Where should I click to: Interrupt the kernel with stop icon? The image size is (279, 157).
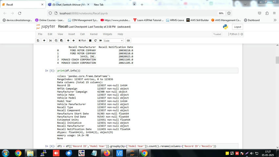click(x=90, y=41)
